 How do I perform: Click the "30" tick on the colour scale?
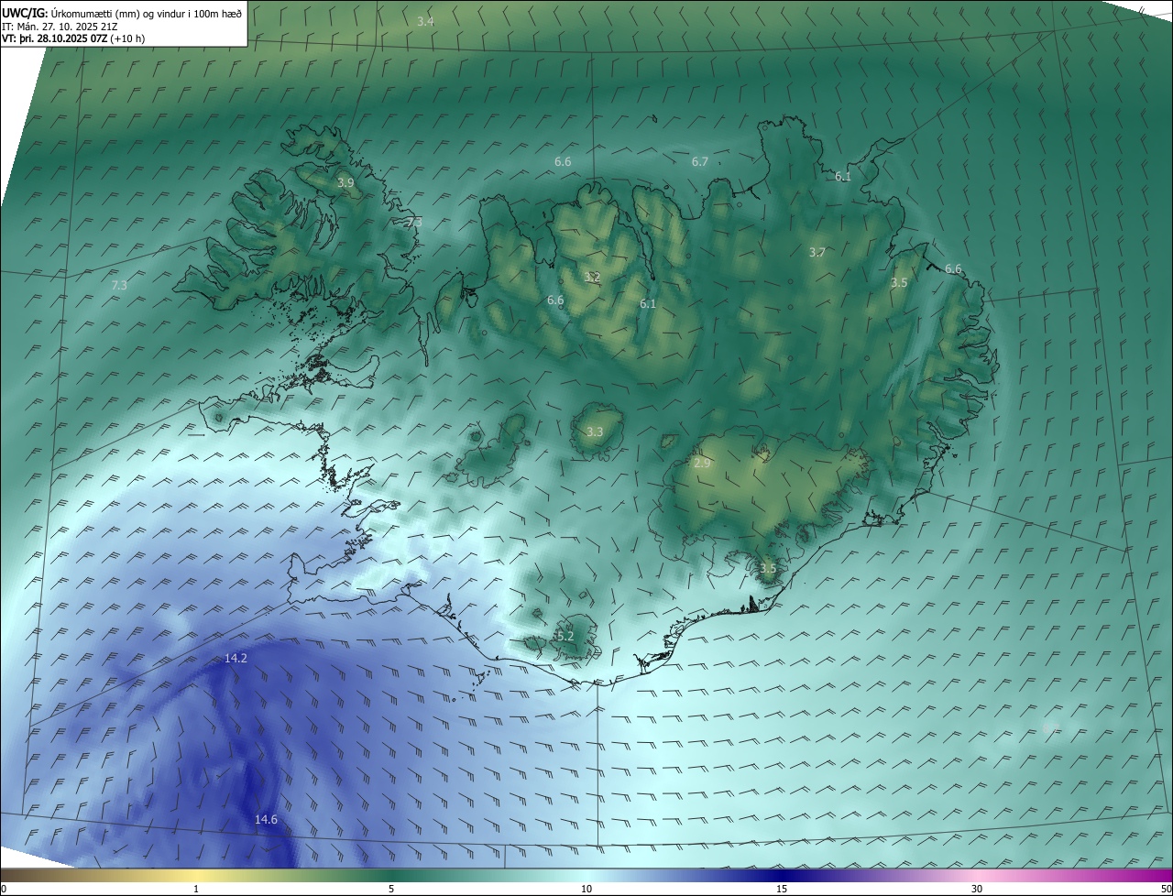[977, 889]
